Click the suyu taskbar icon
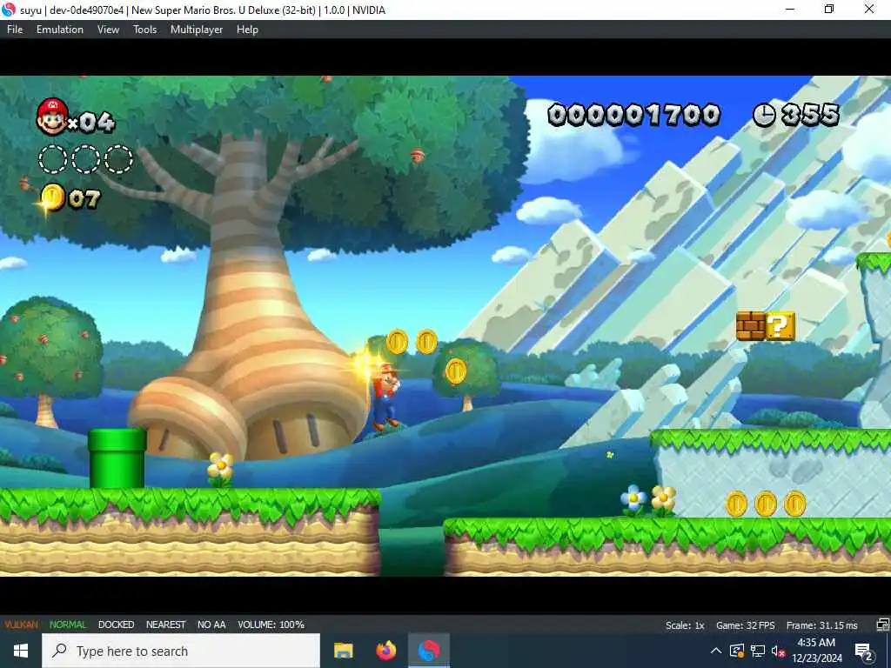891x668 pixels. coord(429,651)
